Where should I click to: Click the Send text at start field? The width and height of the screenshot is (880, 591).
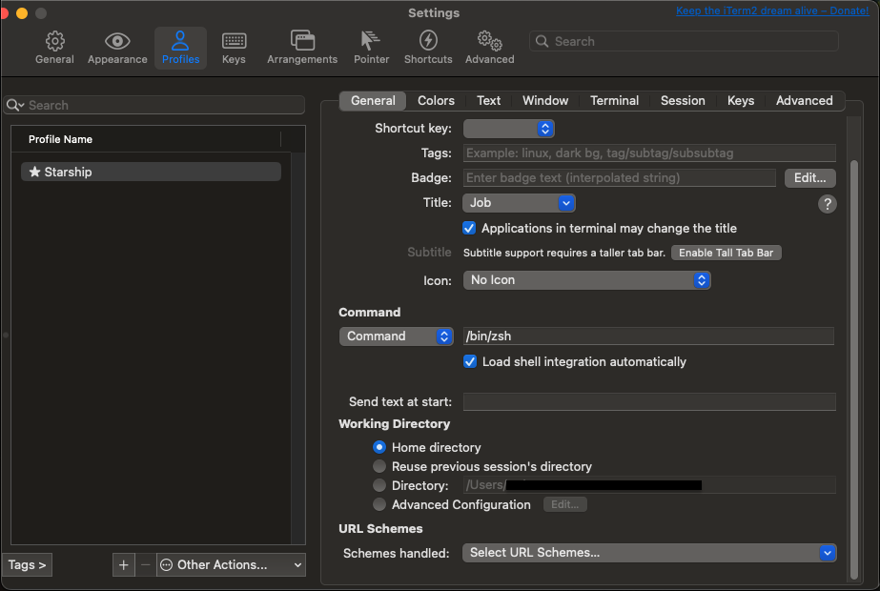(x=648, y=402)
